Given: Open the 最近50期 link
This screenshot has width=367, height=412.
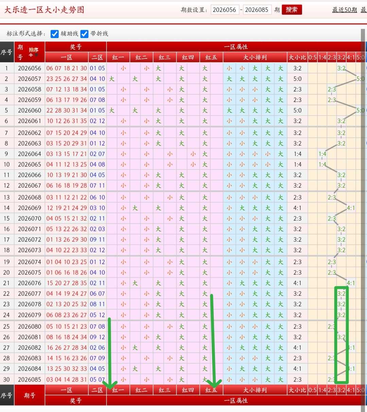Looking at the screenshot, I should tap(345, 10).
